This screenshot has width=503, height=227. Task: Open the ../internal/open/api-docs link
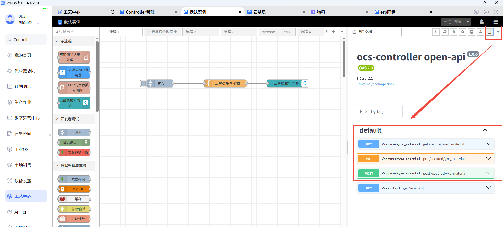(x=375, y=84)
